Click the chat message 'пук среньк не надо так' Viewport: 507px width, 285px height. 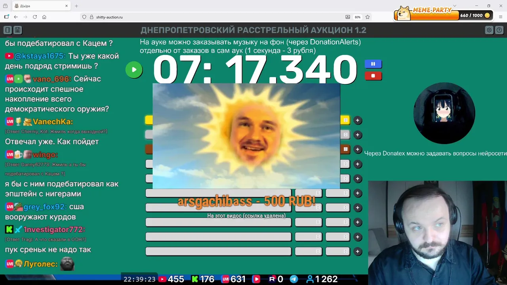[x=48, y=250]
